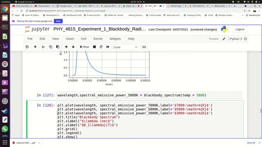Click Last Checkpoint text

(x=168, y=29)
